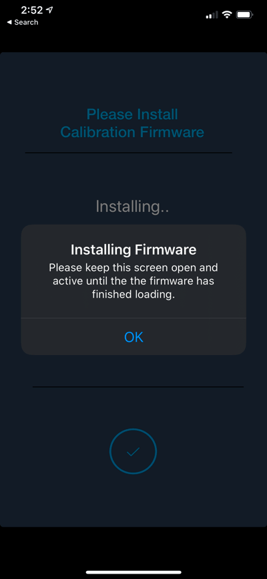The image size is (267, 579).
Task: Tap the keep this screen open message
Action: click(x=133, y=281)
